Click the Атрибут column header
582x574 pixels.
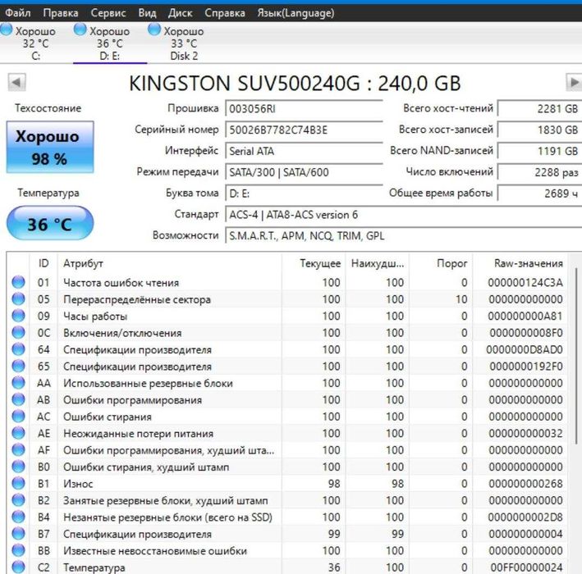pyautogui.click(x=84, y=263)
